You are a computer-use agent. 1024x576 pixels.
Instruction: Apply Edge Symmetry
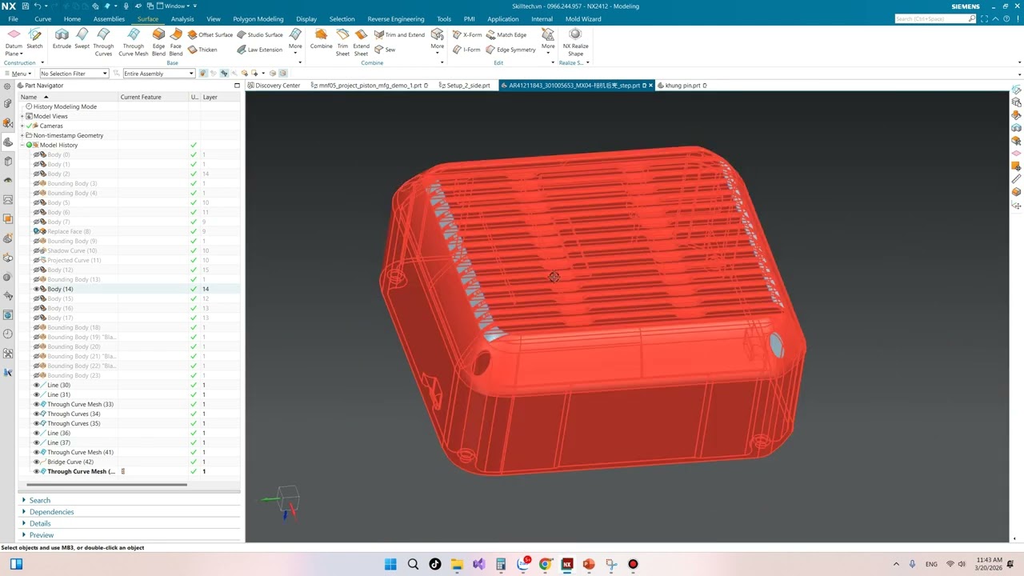[511, 50]
